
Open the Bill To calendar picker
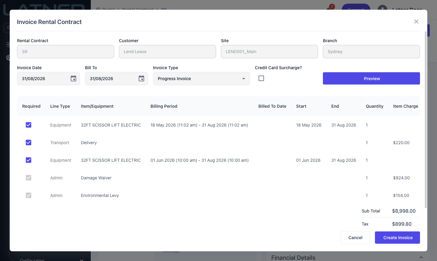tap(141, 79)
